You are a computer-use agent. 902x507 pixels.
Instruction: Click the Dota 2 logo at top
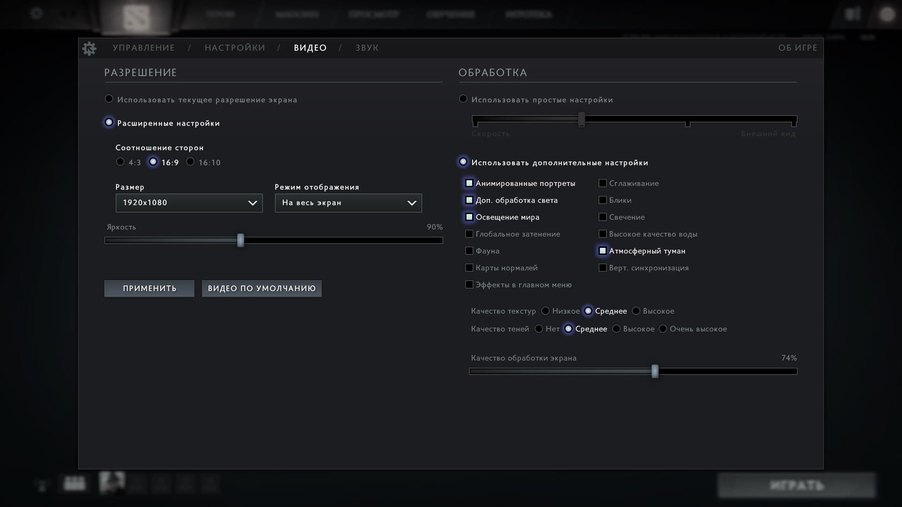pyautogui.click(x=136, y=17)
